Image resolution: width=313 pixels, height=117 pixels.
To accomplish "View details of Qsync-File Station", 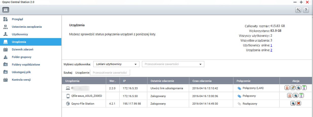I will (x=293, y=103).
